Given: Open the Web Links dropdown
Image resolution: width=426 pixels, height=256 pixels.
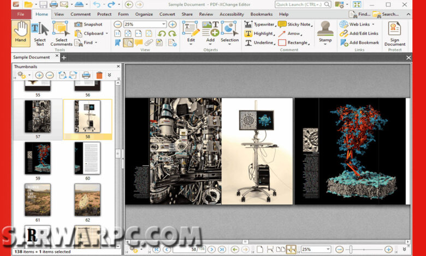Looking at the screenshot, I should (x=373, y=25).
